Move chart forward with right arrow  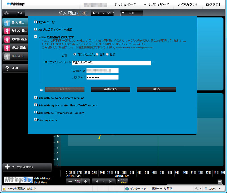[x=110, y=181]
